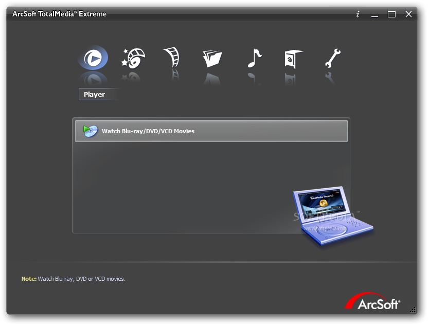Launch Watch Blu-ray/DVD/VCD Movies
Screen dimensions: 428x324
point(211,131)
